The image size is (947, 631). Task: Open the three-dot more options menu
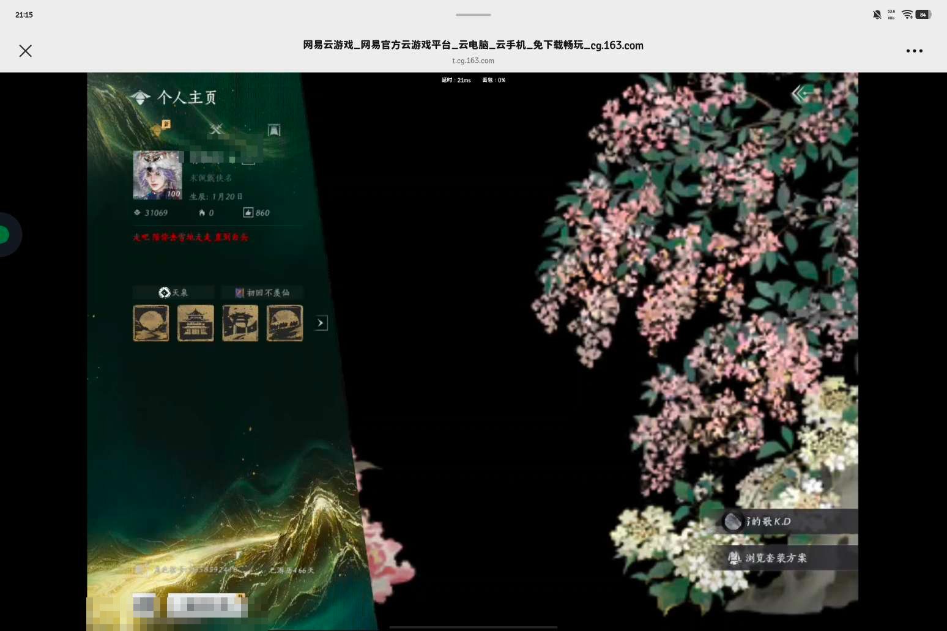pyautogui.click(x=914, y=51)
